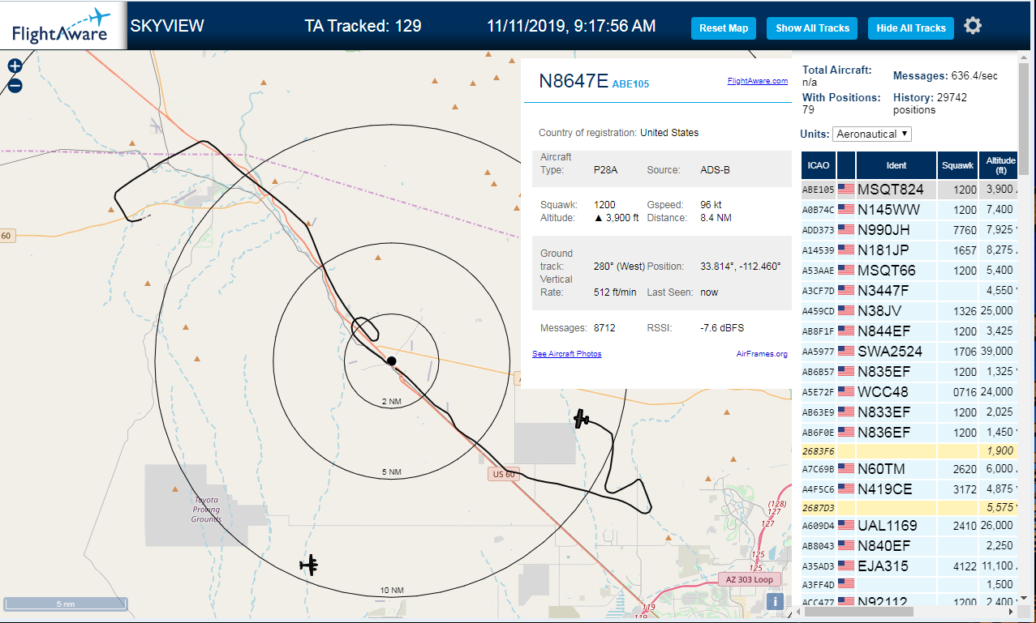
Task: Open settings gear icon in header
Action: pyautogui.click(x=973, y=26)
